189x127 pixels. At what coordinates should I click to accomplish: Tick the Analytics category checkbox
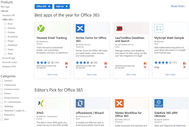click(2, 81)
